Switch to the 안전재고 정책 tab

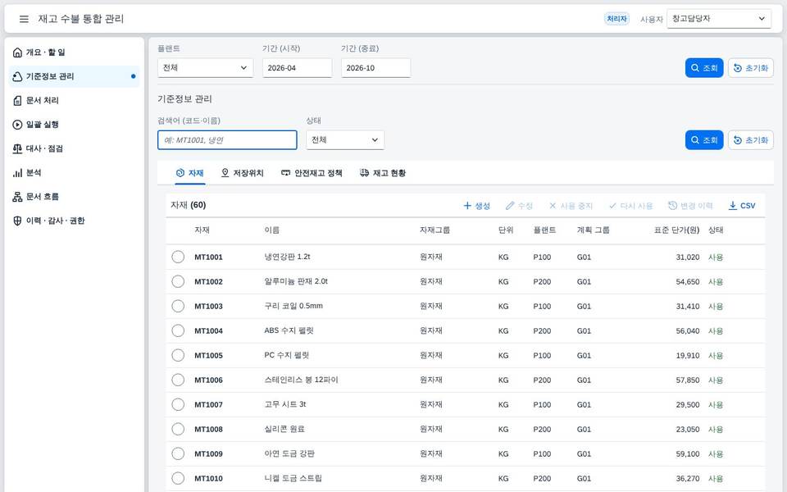tap(312, 173)
